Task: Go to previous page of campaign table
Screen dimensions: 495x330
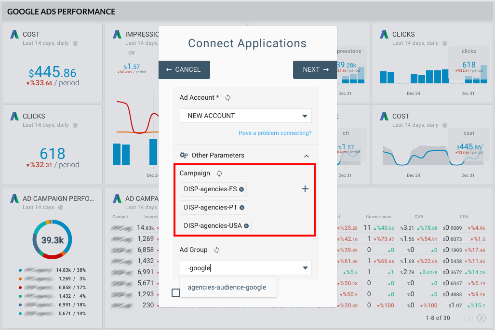Action: [468, 318]
